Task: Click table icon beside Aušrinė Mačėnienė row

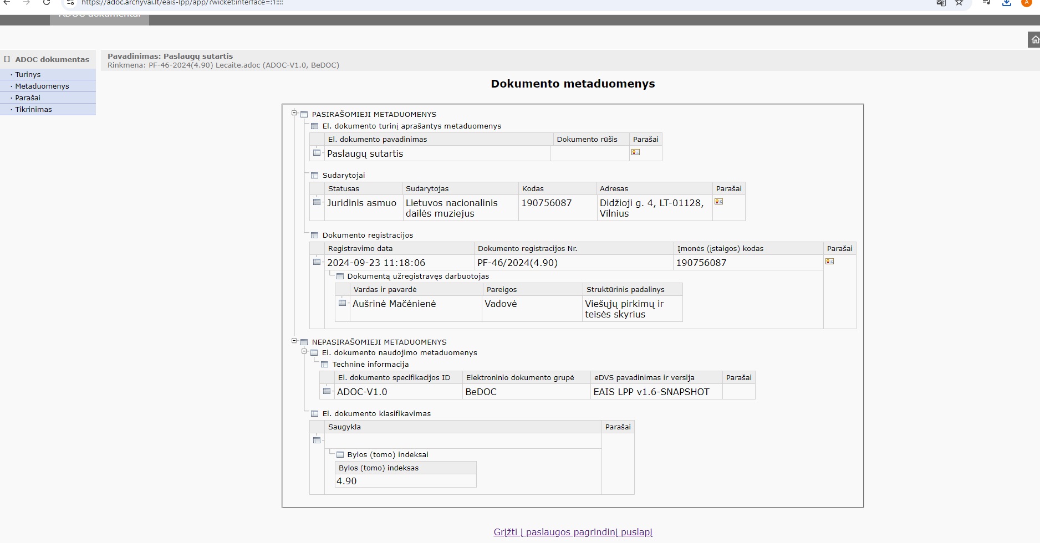Action: pos(342,303)
